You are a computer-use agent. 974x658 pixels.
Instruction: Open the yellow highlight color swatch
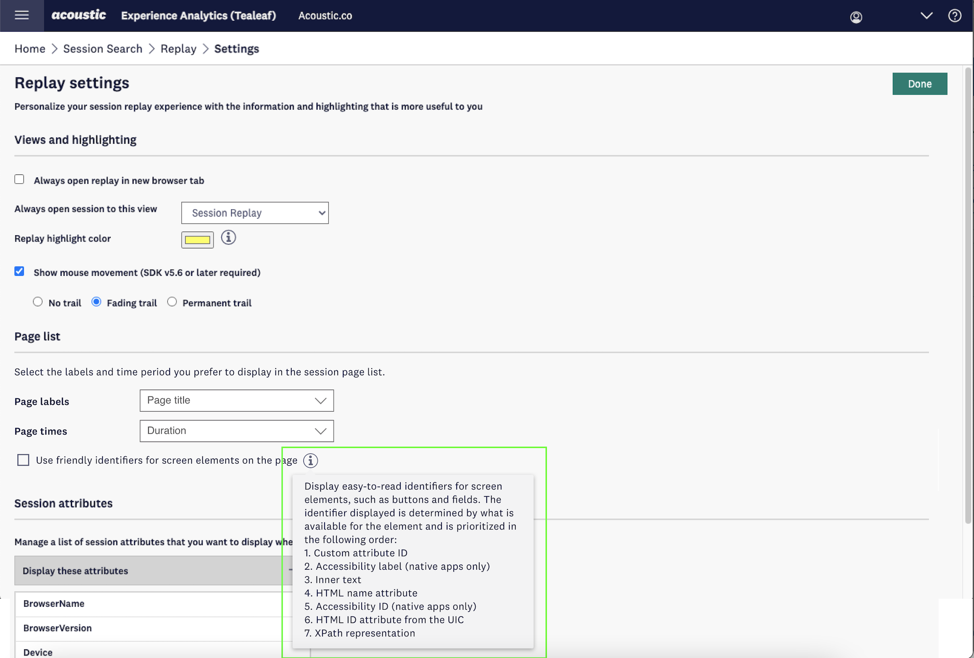pyautogui.click(x=198, y=240)
